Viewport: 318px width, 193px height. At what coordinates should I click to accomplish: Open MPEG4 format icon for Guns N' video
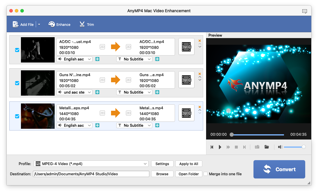tap(186, 80)
